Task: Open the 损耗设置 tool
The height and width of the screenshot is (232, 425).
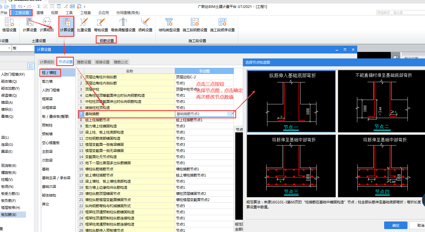Action: click(145, 25)
